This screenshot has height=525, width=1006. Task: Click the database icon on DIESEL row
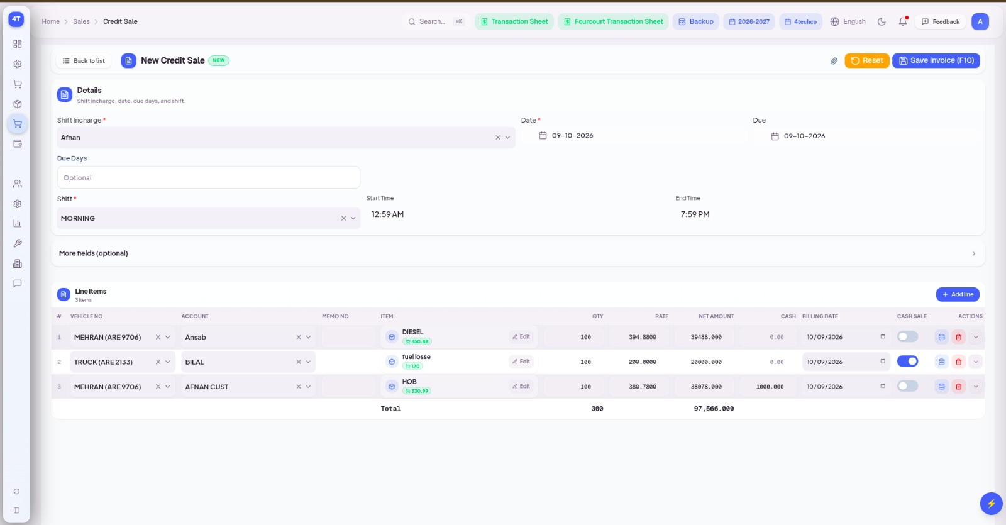(941, 337)
